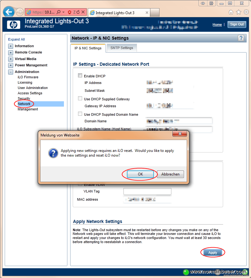Open Access Settings in the sidebar
The width and height of the screenshot is (251, 278).
(30, 93)
